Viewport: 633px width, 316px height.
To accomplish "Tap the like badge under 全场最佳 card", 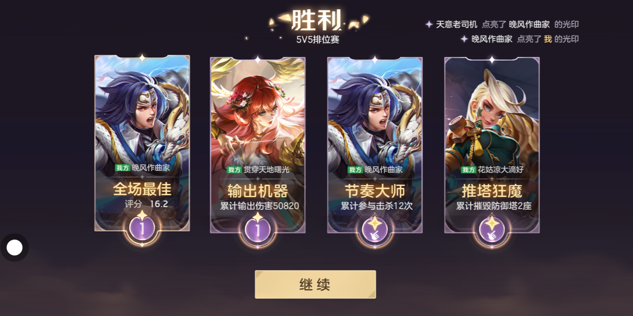I will point(142,228).
